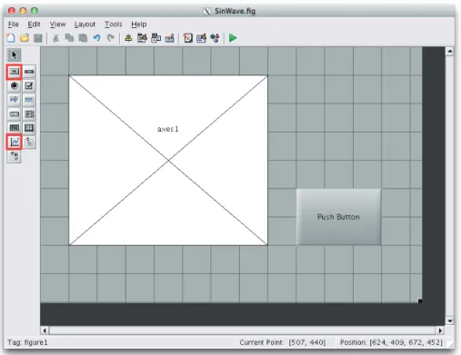This screenshot has width=461, height=355.
Task: Save the SinWave figure
Action: tap(38, 38)
